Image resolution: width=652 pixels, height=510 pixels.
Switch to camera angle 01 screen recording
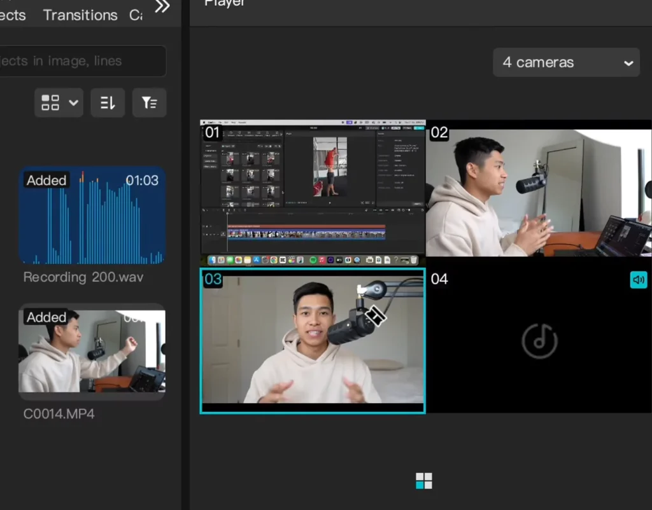tap(313, 193)
